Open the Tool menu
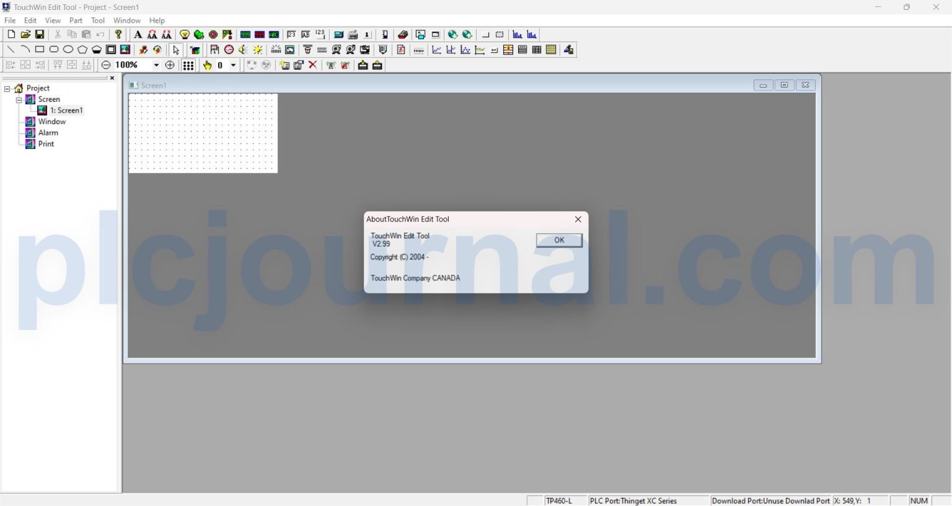 point(97,20)
